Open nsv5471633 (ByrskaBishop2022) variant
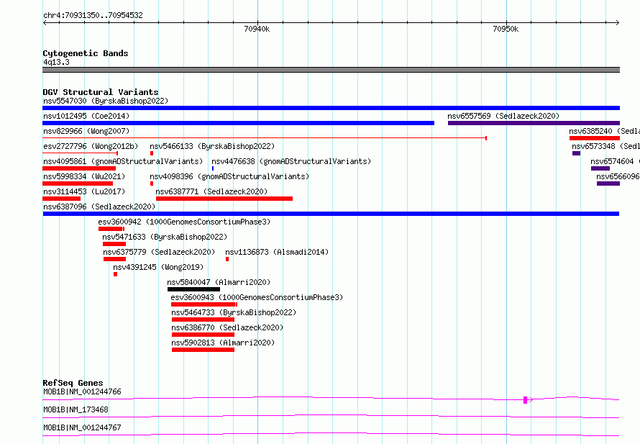This screenshot has height=444, width=640. [165, 237]
